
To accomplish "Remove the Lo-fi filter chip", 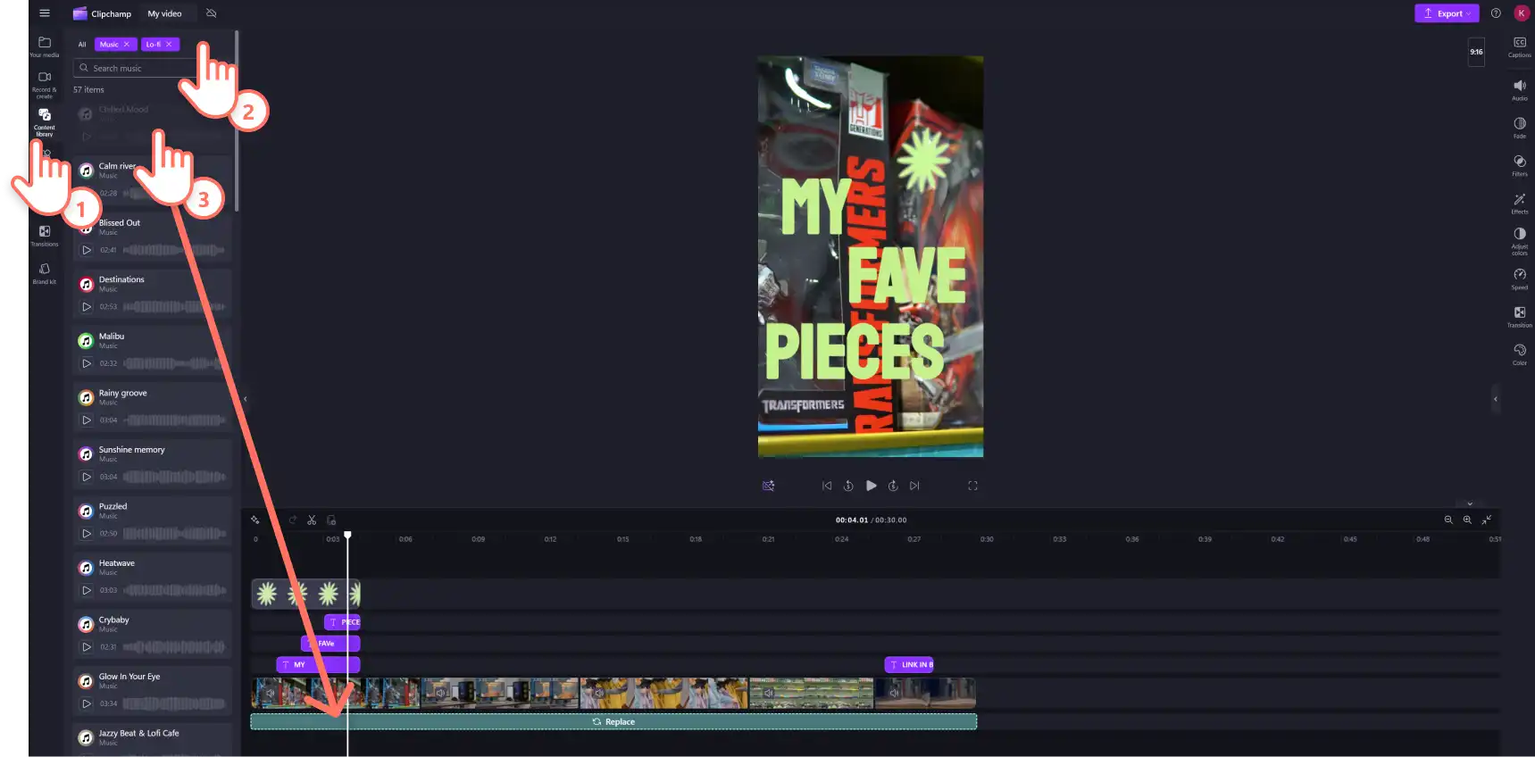I will [169, 45].
